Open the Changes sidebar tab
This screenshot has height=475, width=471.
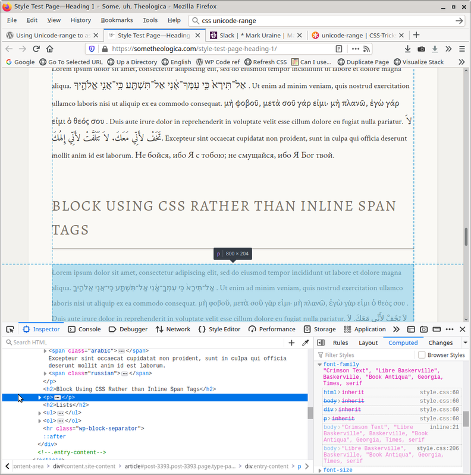click(x=440, y=343)
